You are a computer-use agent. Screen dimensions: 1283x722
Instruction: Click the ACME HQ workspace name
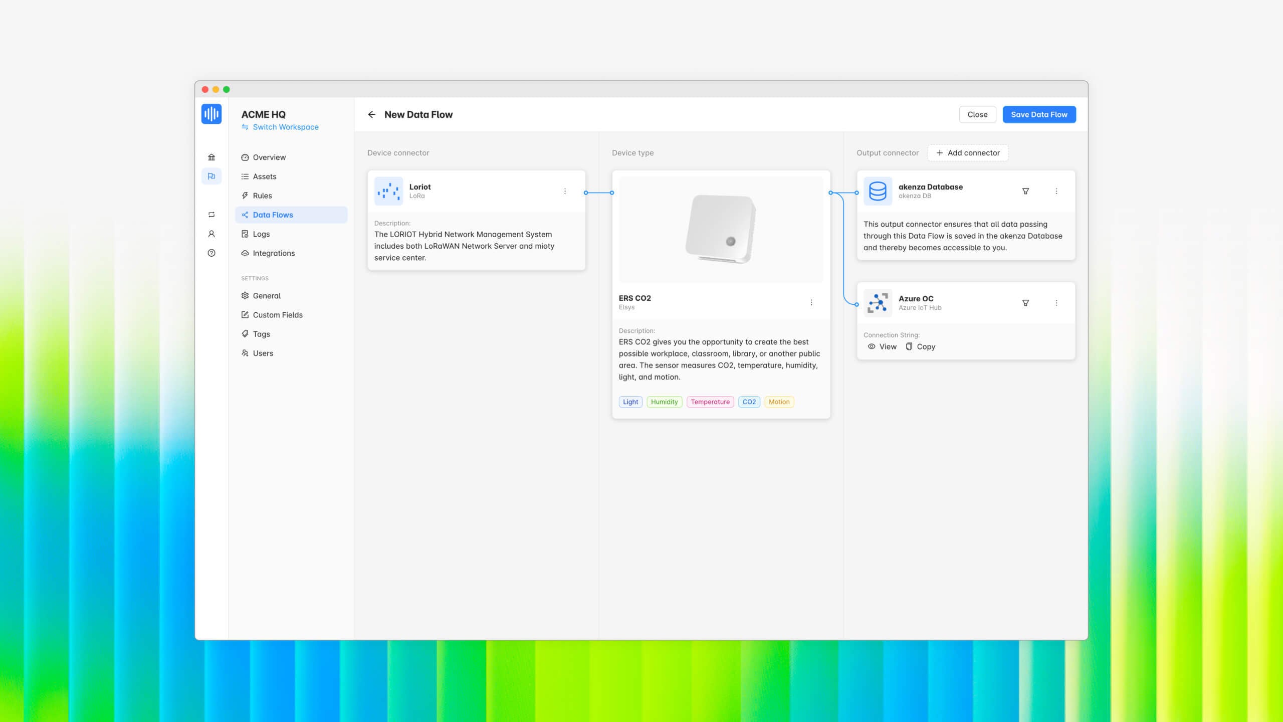click(x=264, y=114)
